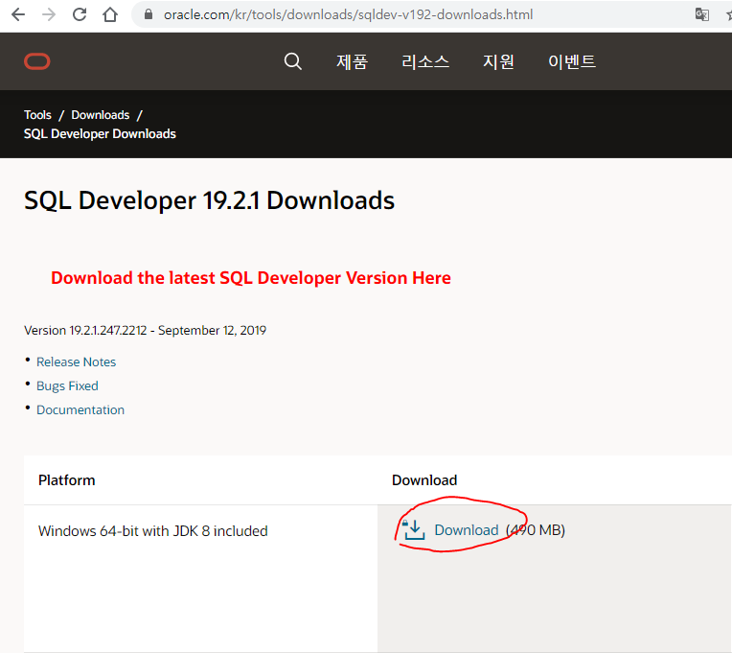
Task: Click the Download column header
Action: [424, 480]
